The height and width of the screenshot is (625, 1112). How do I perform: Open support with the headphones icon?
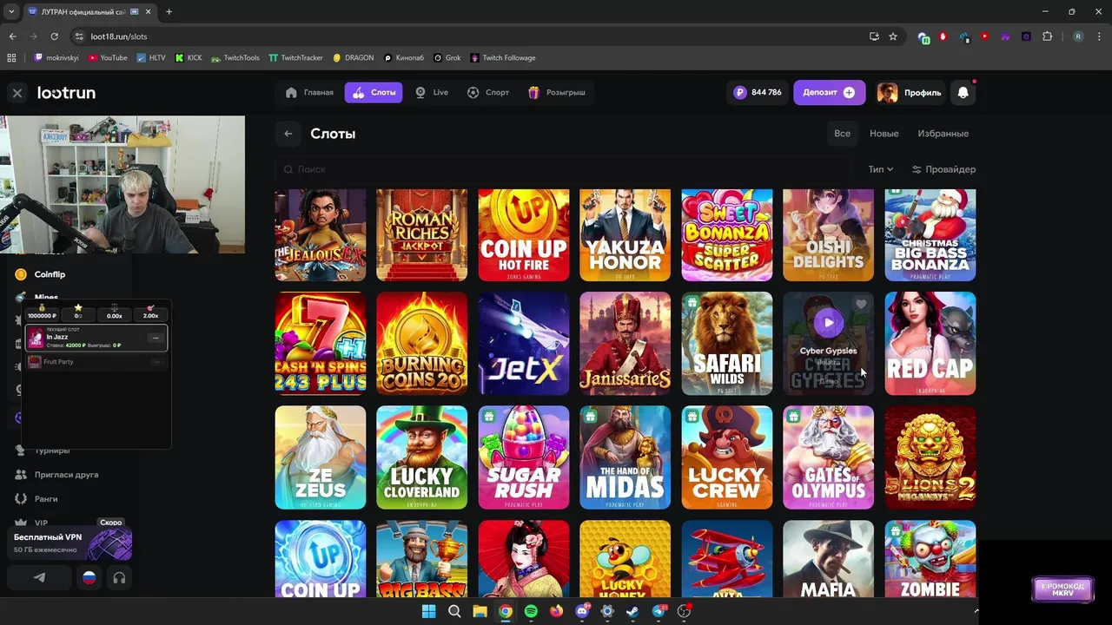pos(119,577)
